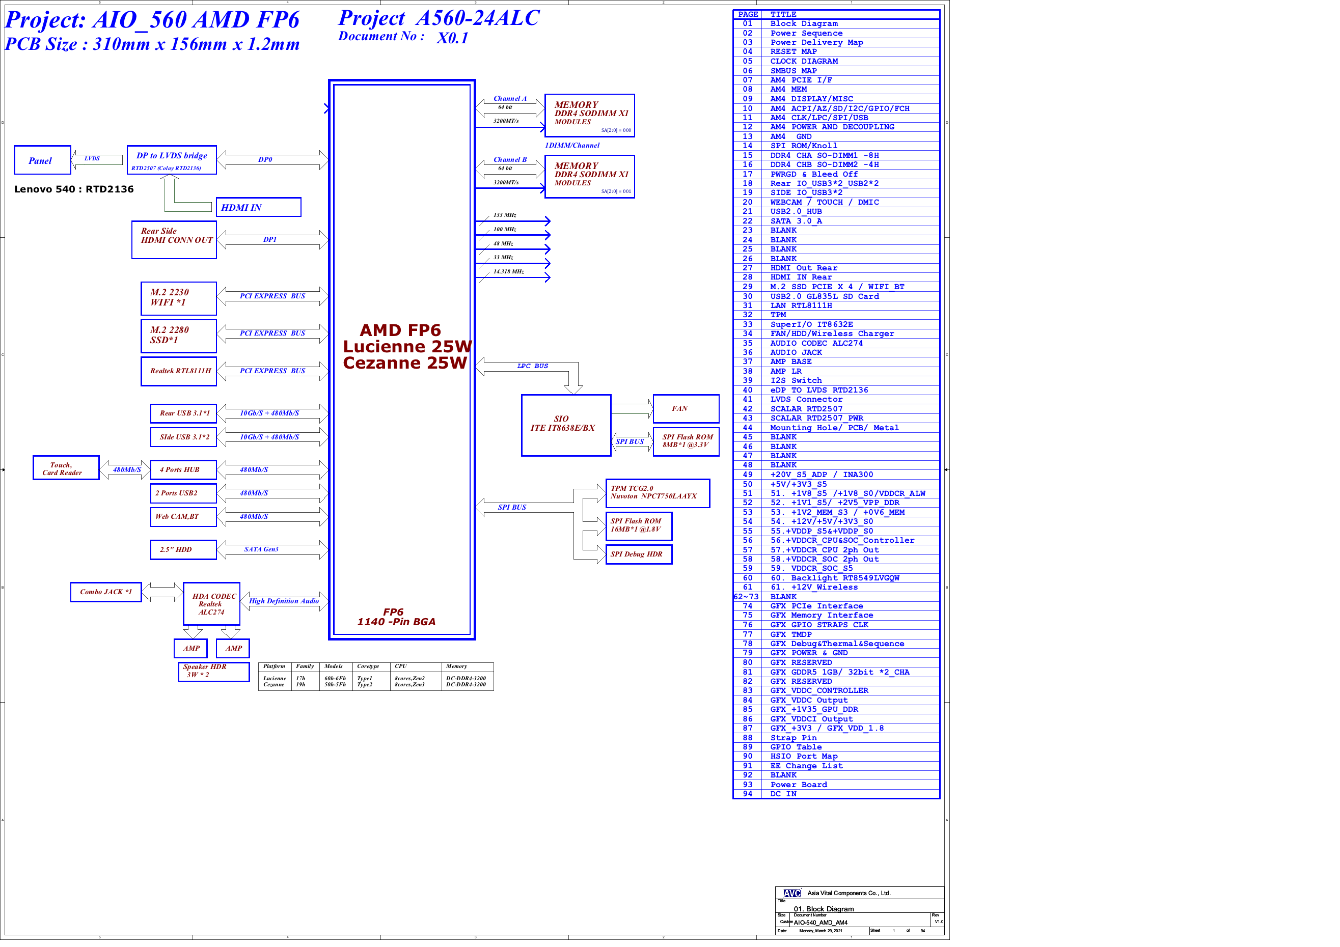Select the Panel block

(x=42, y=160)
